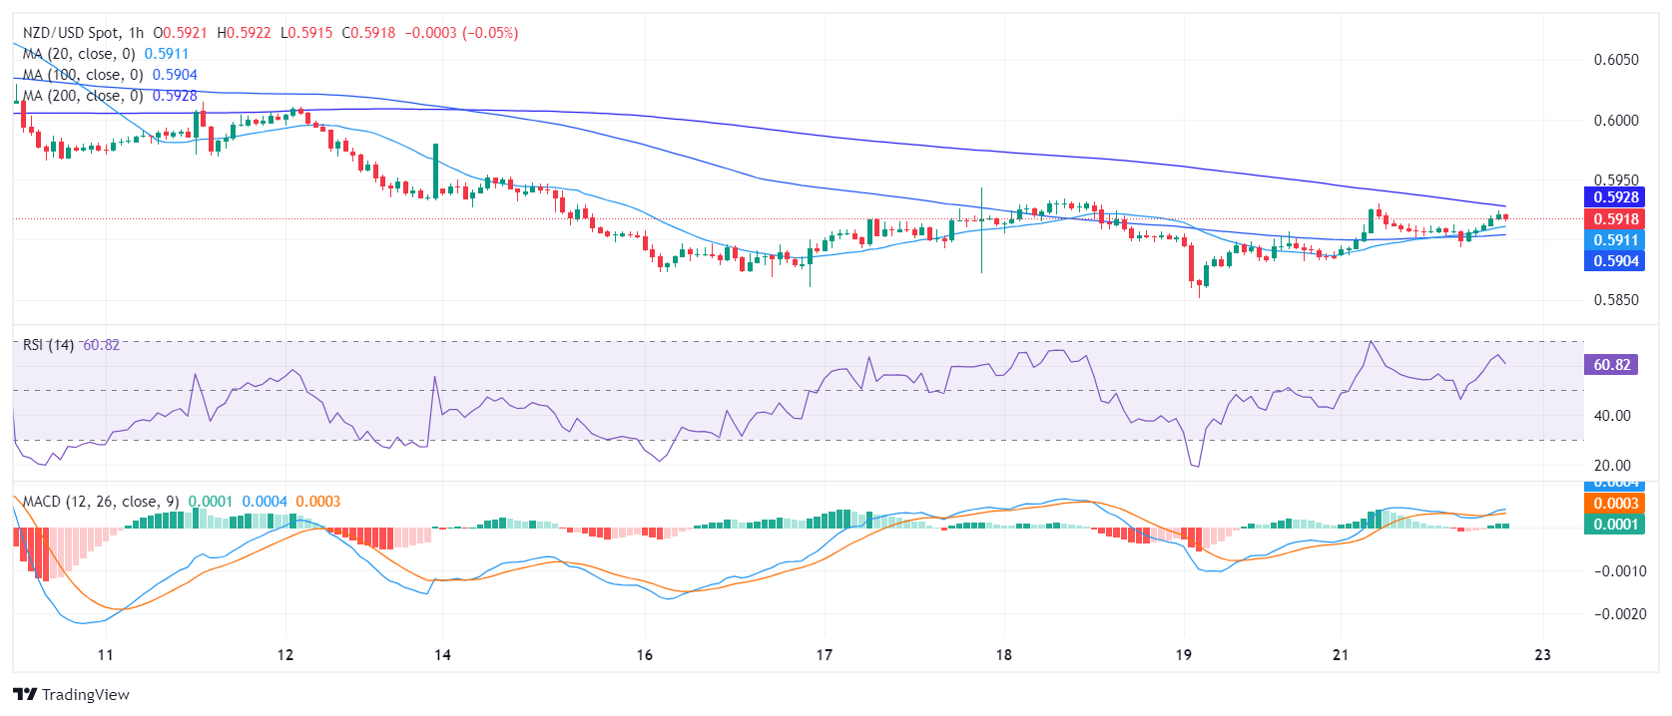Click the MA (200, close, 0) indicator legend
Image resolution: width=1672 pixels, height=716 pixels.
[x=83, y=96]
